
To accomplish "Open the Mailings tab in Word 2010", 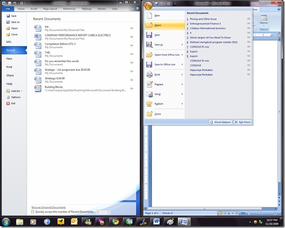I will point(86,9).
